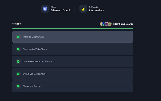Click the participant avatars cluster
This screenshot has width=161, height=101.
click(x=106, y=24)
